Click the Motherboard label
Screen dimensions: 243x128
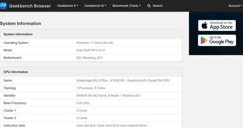(12, 58)
